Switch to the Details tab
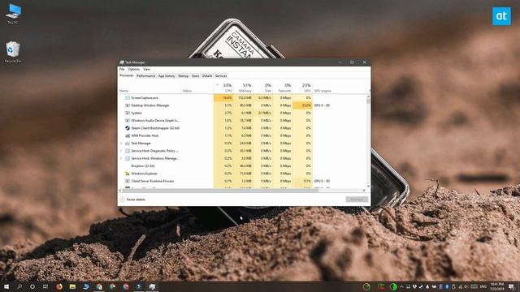Image resolution: width=520 pixels, height=292 pixels. (207, 75)
